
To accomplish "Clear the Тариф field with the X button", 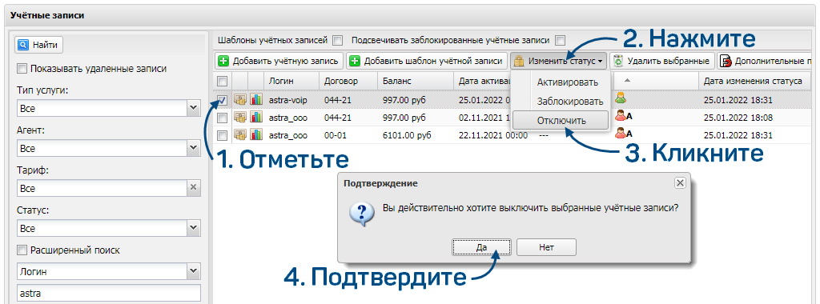I will 194,188.
